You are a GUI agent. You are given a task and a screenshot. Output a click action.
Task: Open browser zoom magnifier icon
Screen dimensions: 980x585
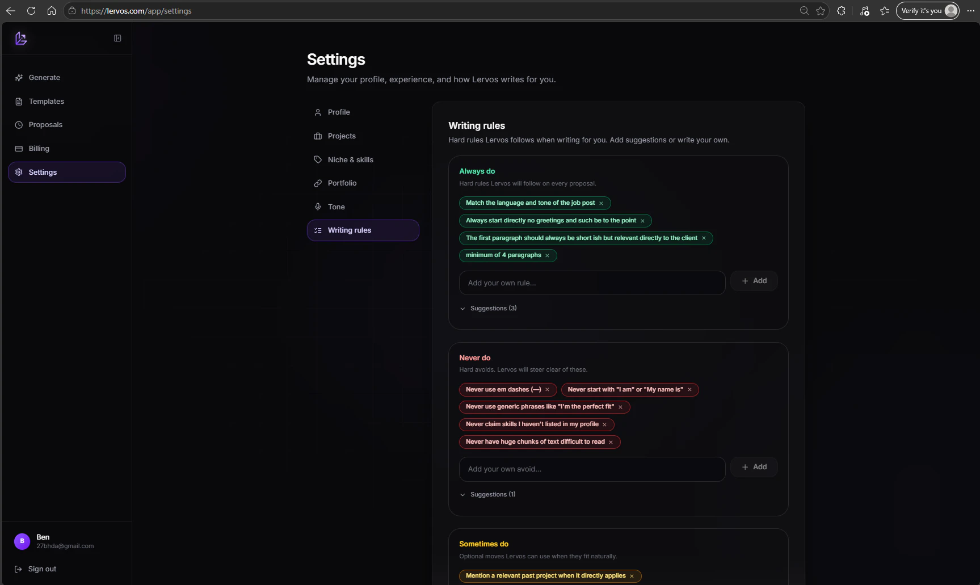click(804, 11)
